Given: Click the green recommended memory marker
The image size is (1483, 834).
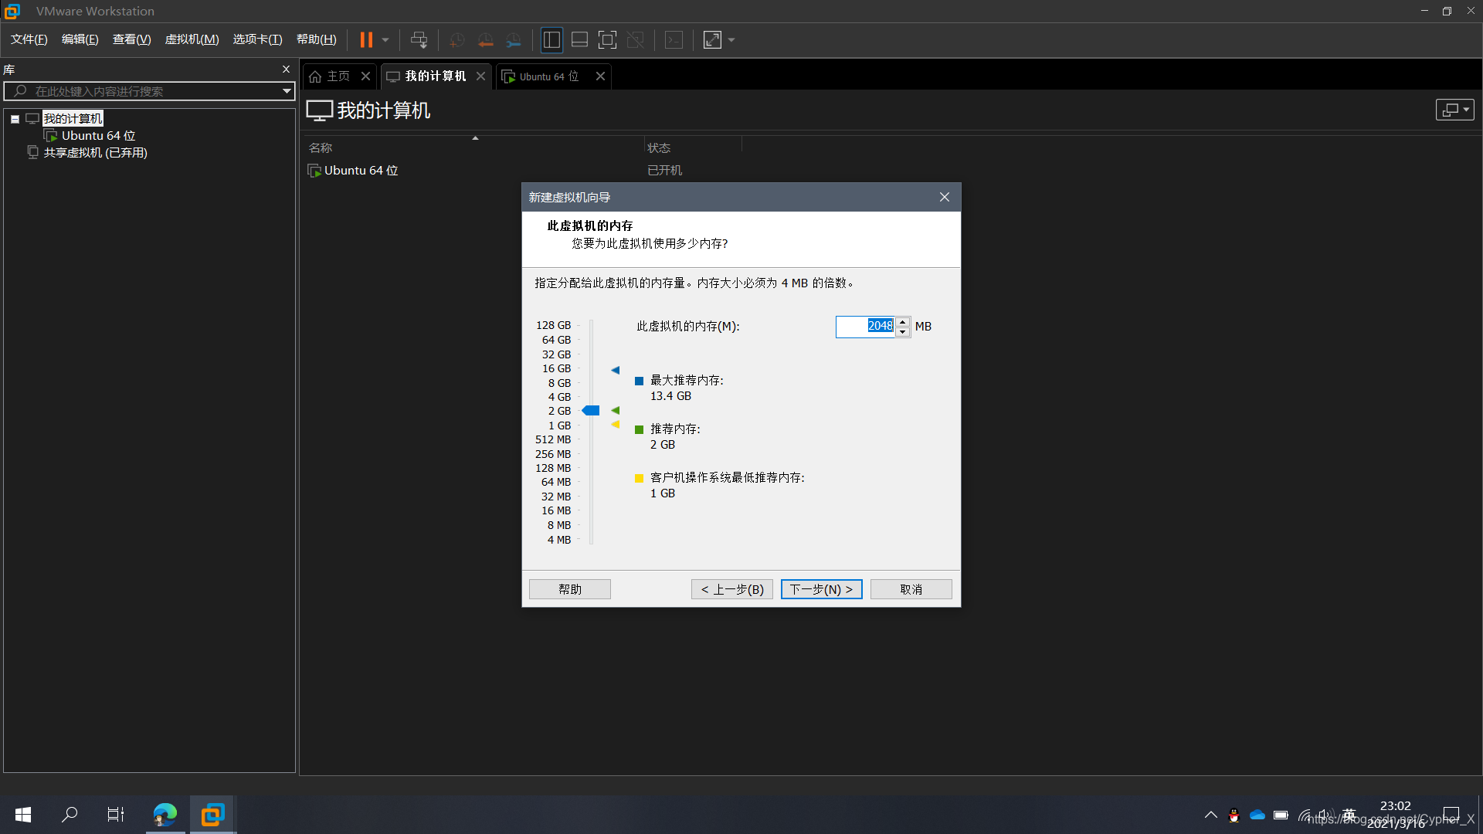Looking at the screenshot, I should 616,411.
